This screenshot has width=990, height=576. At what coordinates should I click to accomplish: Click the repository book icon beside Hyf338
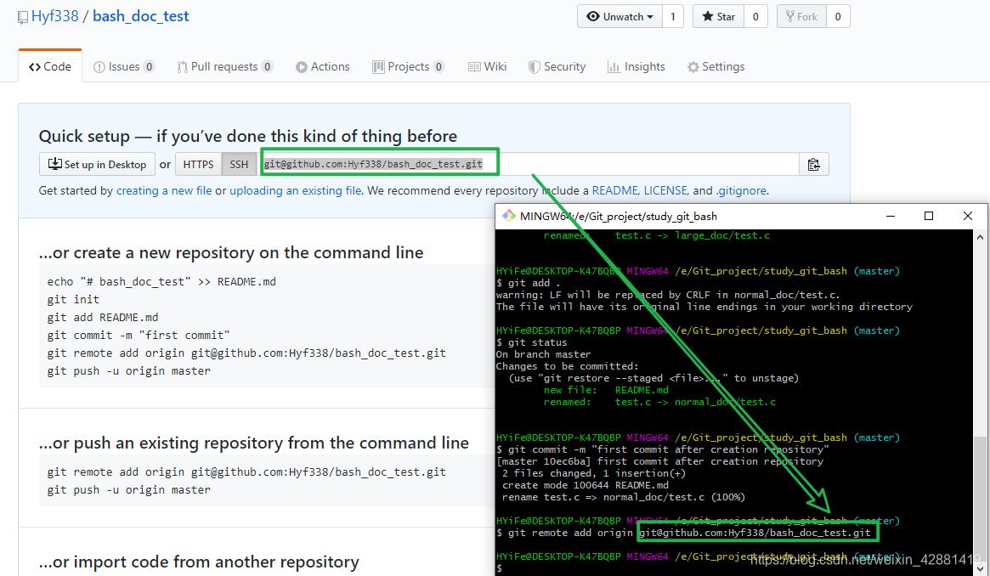click(23, 17)
